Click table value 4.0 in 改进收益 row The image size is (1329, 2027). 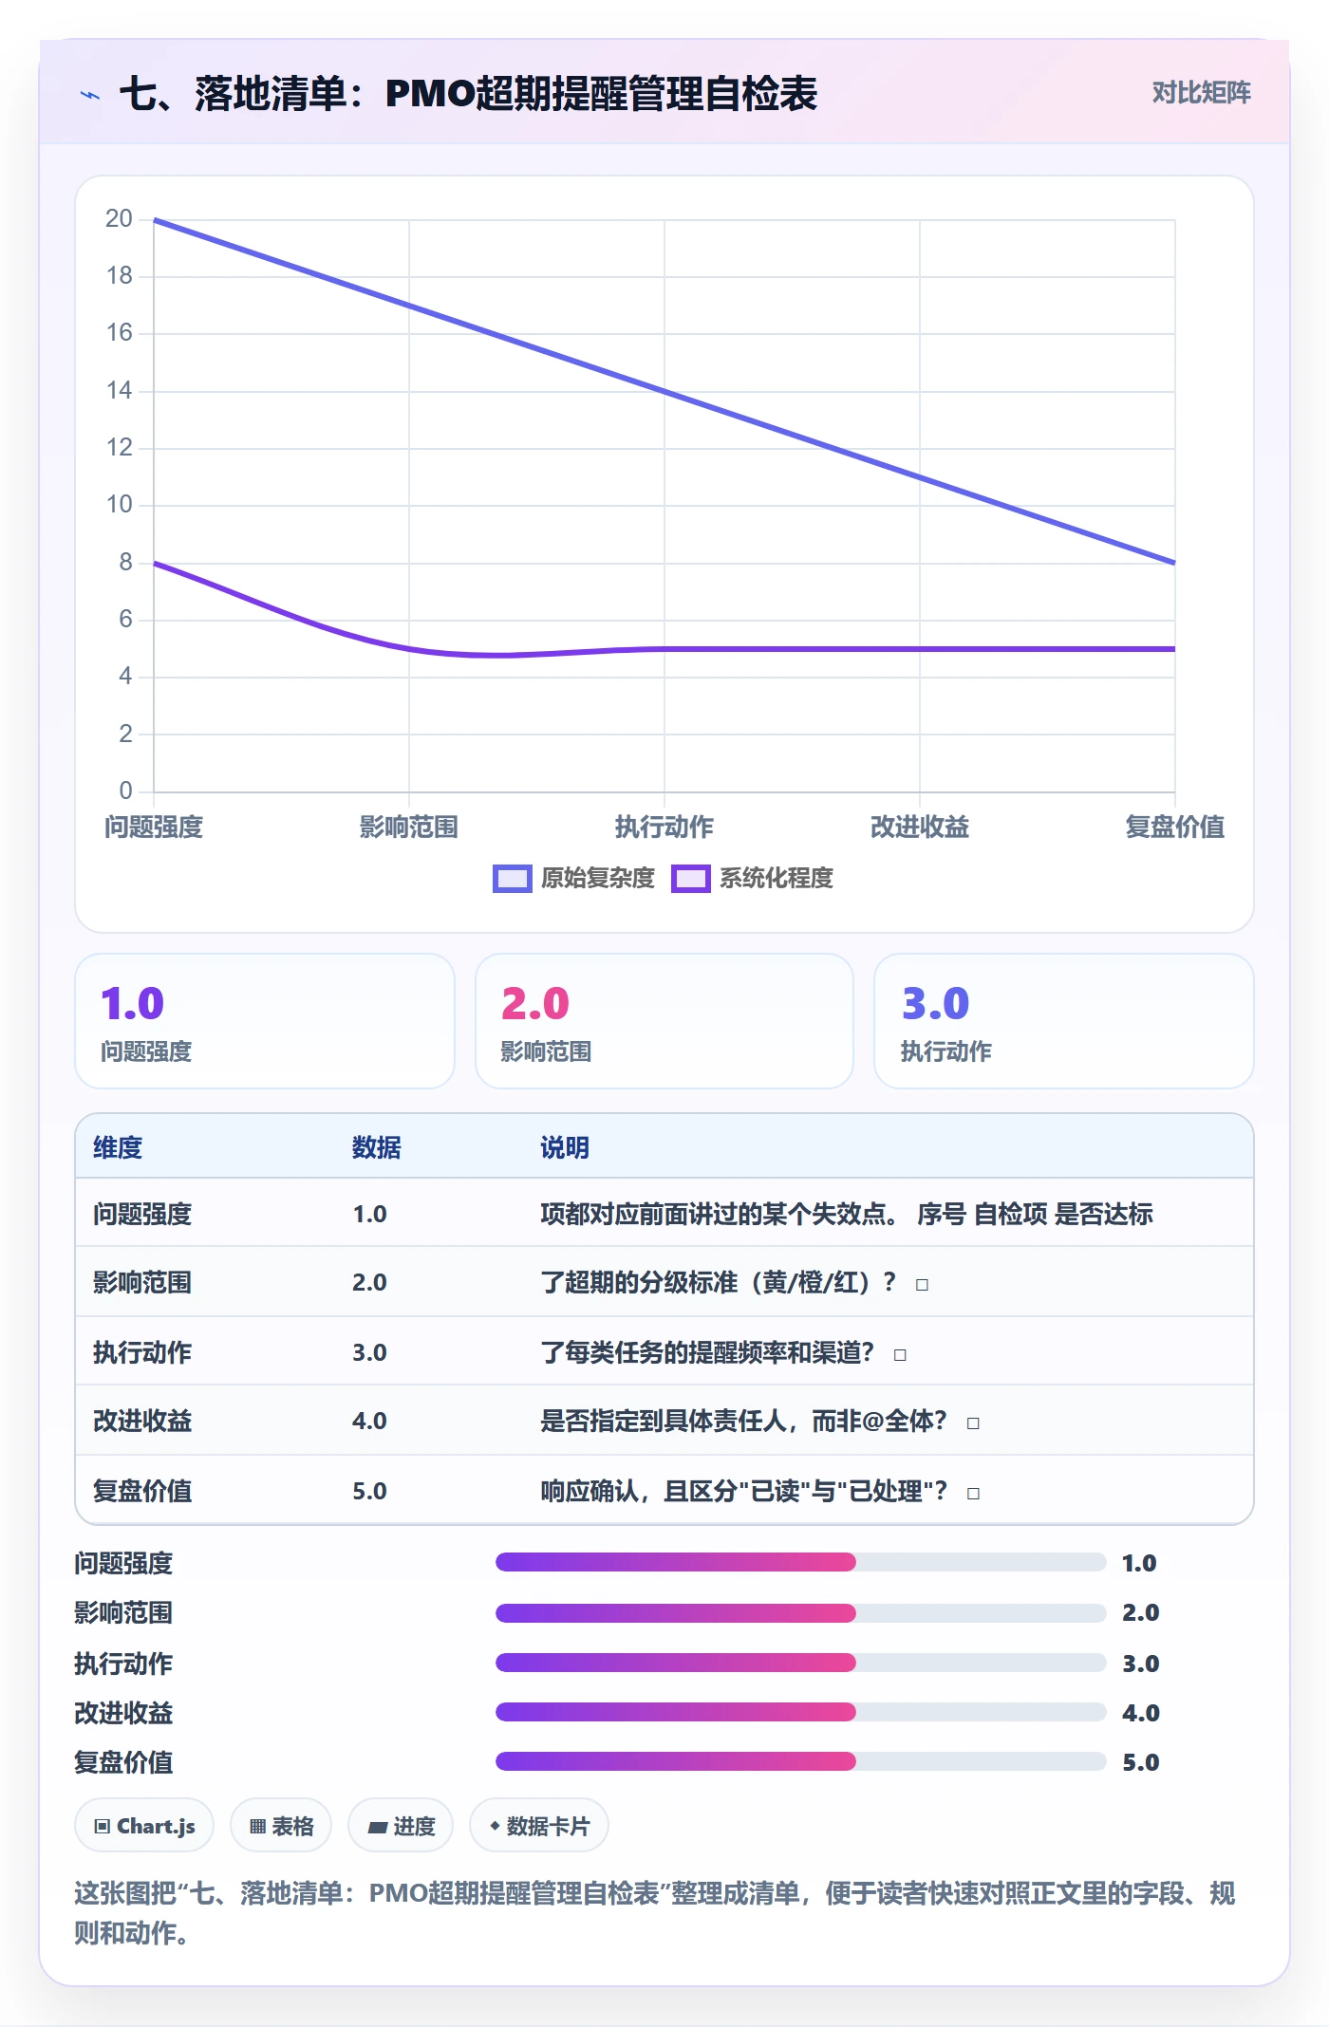click(369, 1422)
